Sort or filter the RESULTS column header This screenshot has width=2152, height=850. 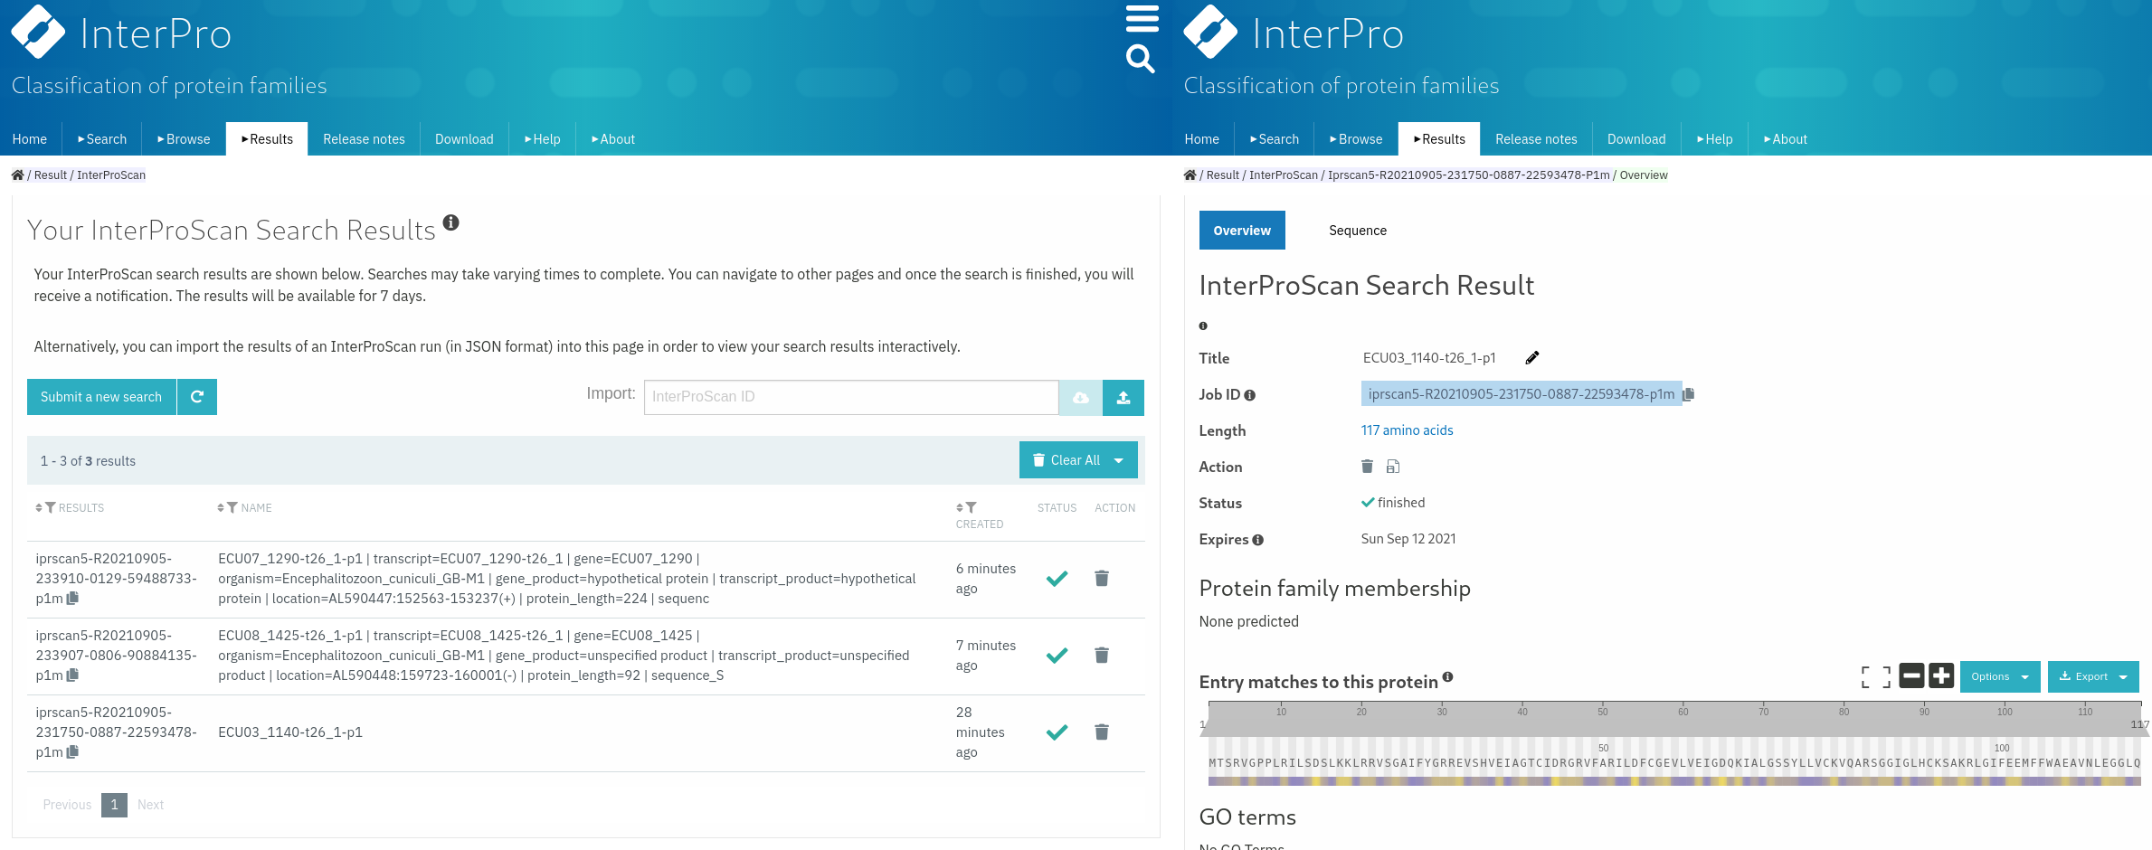[70, 508]
